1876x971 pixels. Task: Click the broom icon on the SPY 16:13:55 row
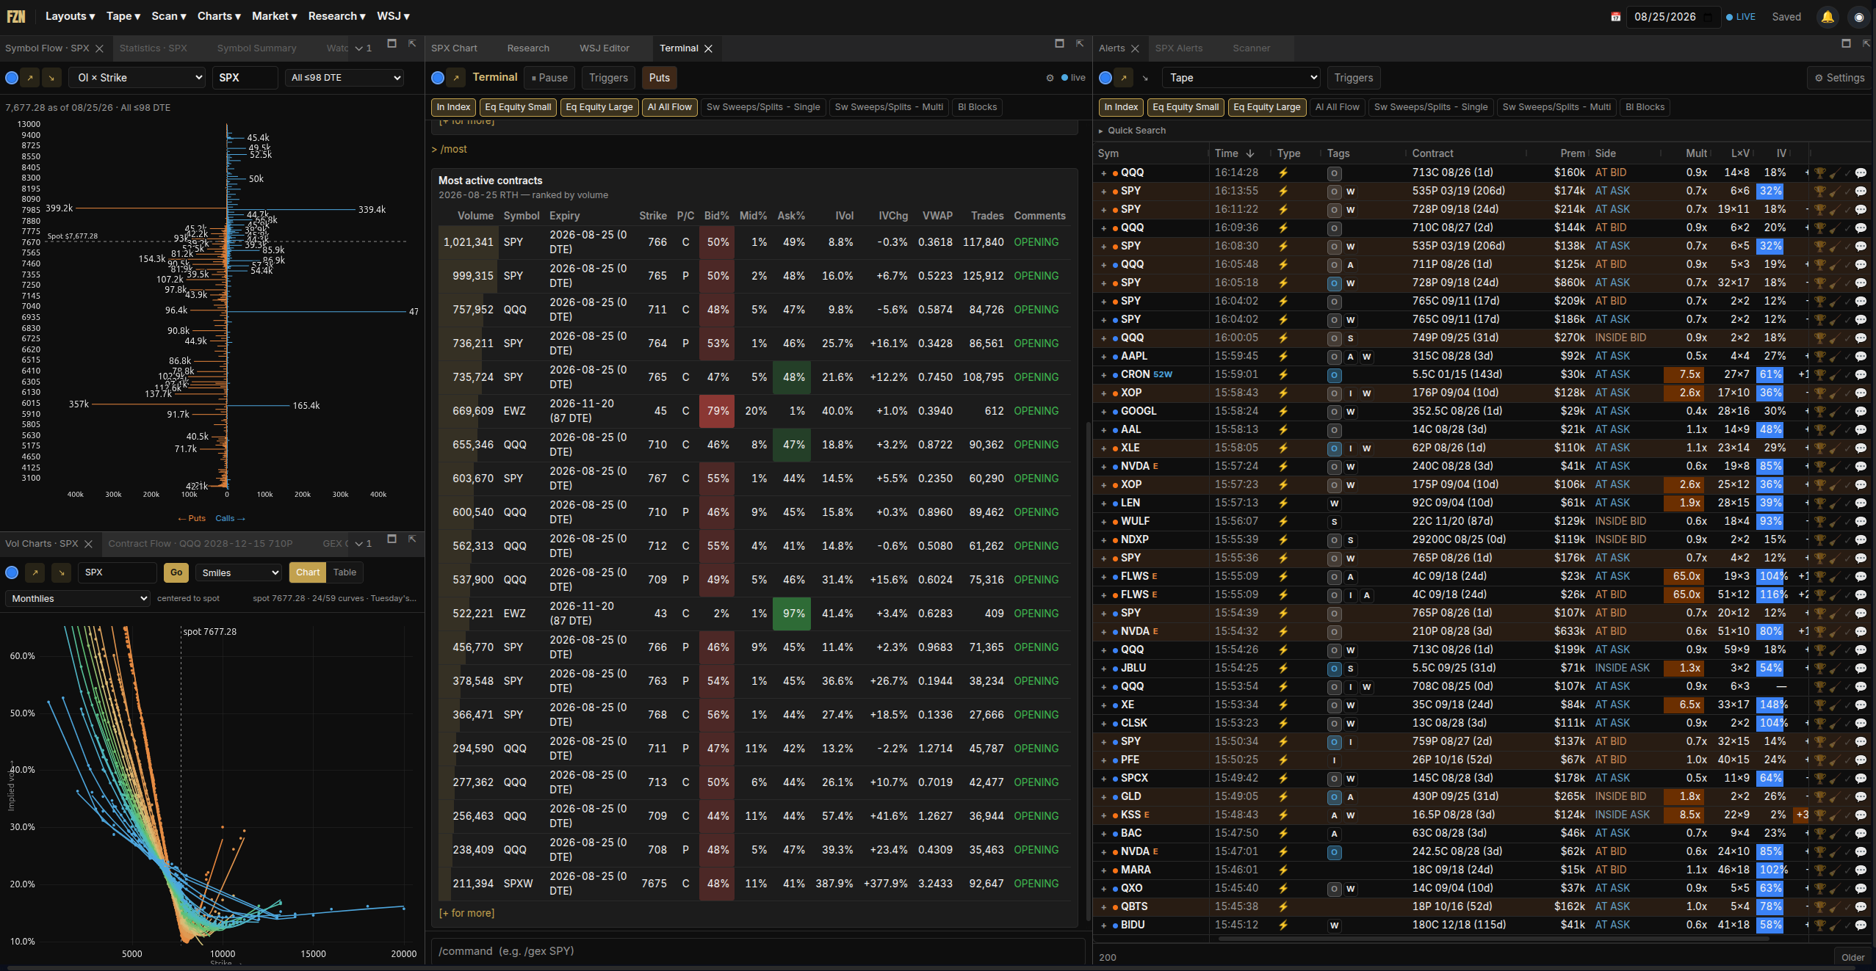[x=1834, y=192]
